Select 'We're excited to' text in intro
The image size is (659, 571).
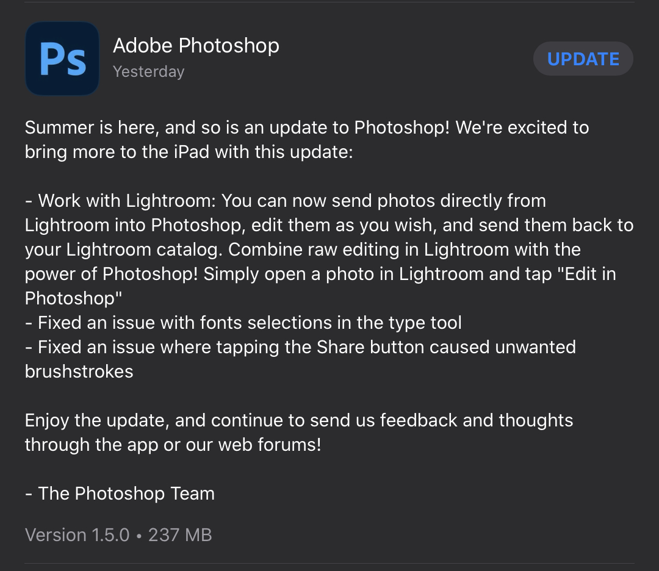(522, 127)
